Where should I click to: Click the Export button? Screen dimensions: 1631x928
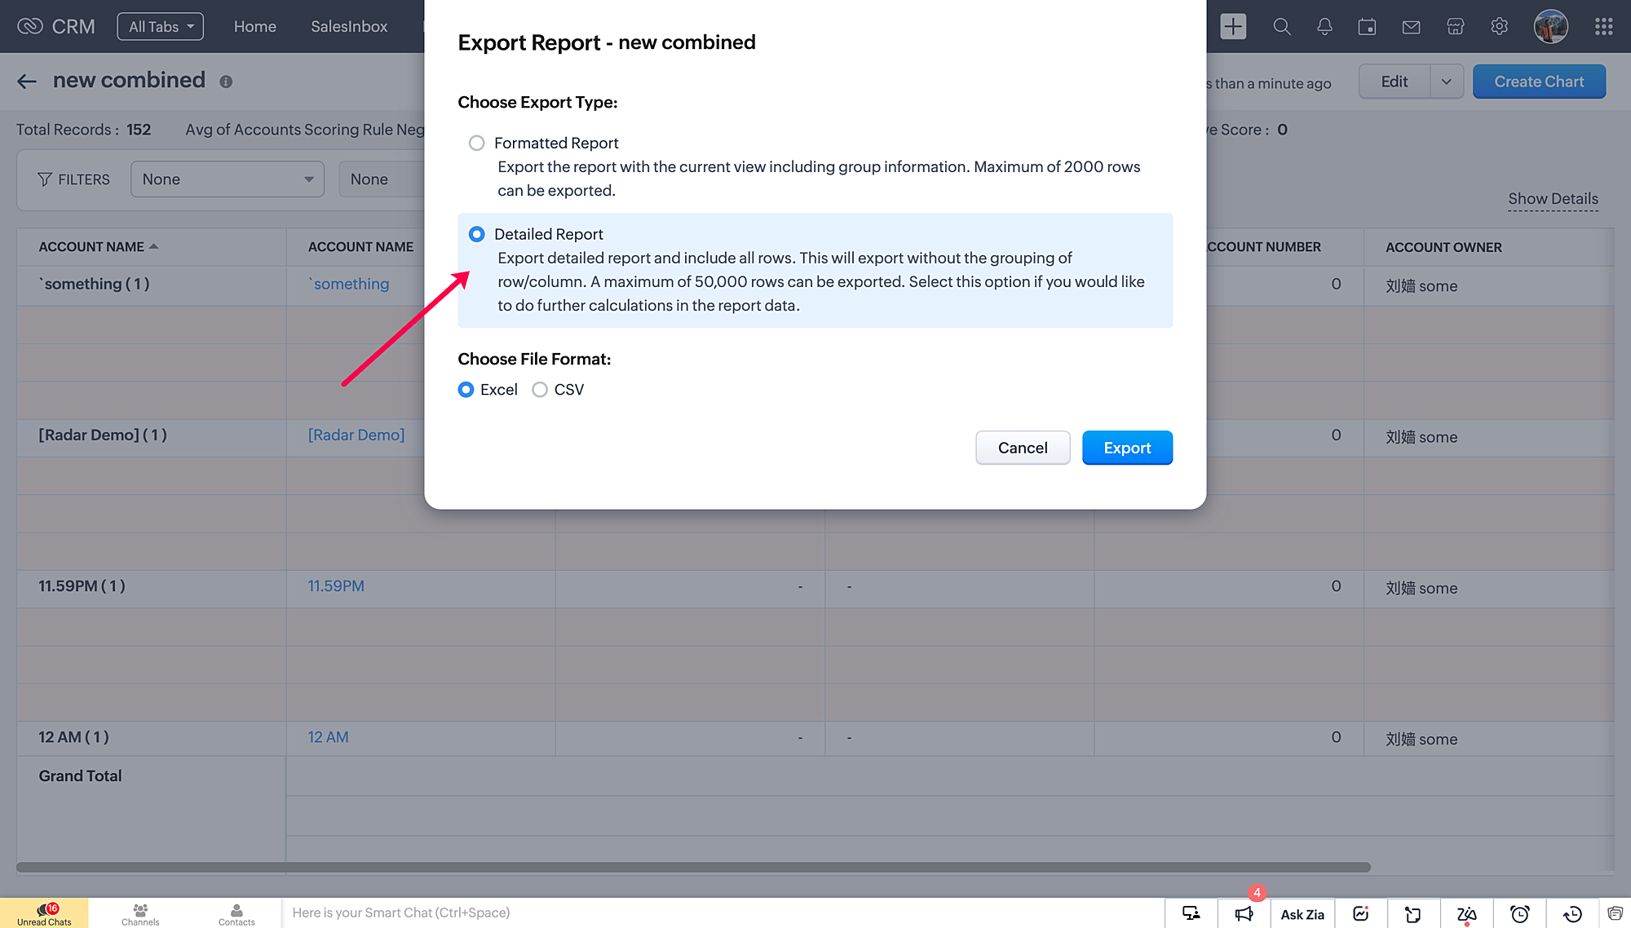point(1127,448)
